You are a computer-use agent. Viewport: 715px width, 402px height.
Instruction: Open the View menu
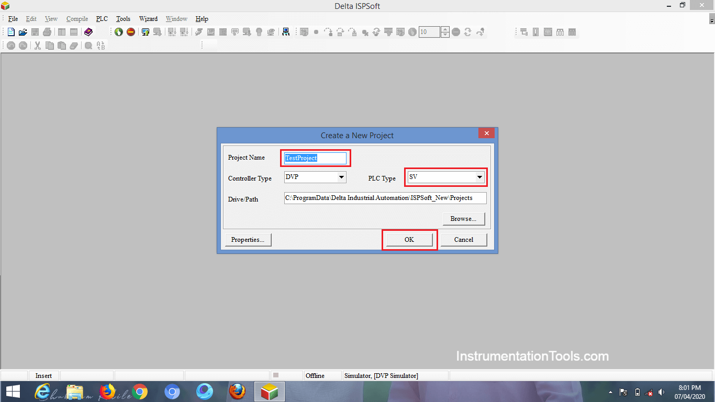click(x=51, y=19)
